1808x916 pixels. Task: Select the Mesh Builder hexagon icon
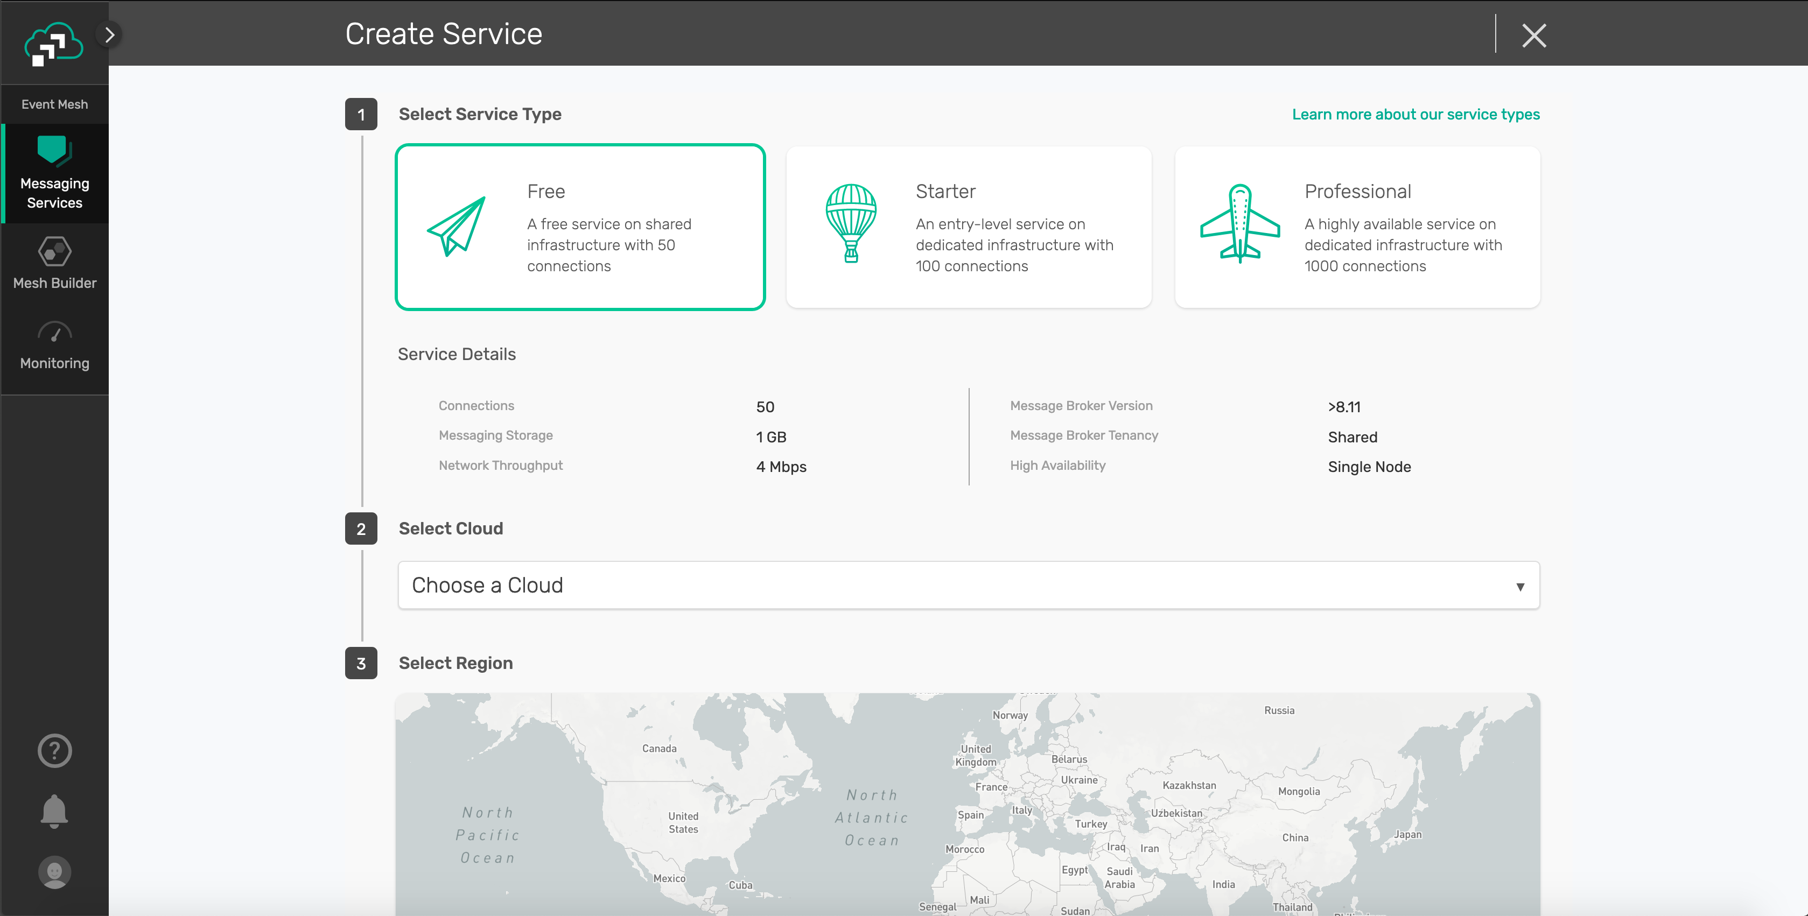(x=55, y=251)
